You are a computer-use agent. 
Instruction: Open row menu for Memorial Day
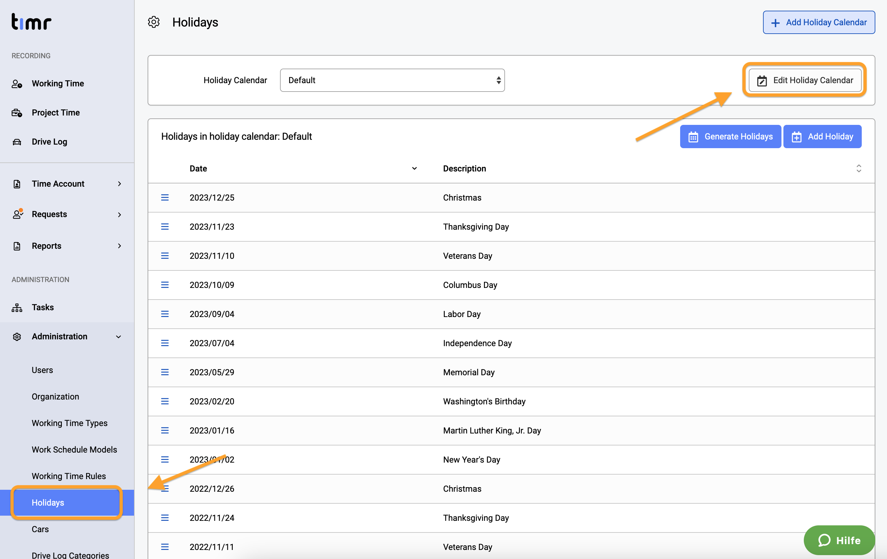(165, 372)
